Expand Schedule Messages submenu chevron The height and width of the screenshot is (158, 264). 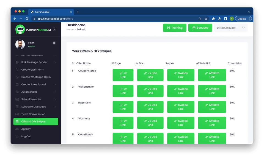coord(55,107)
